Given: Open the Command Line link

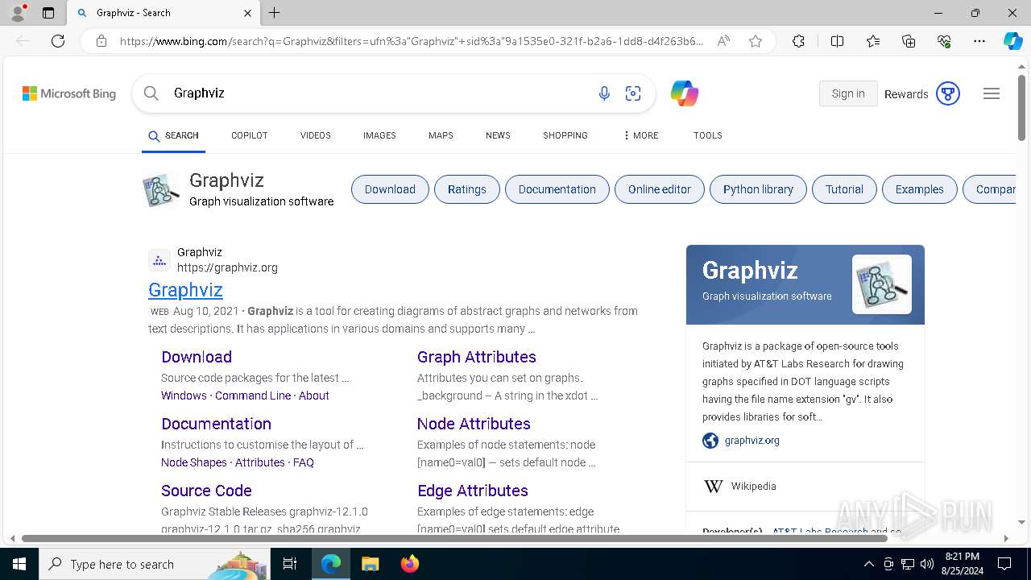Looking at the screenshot, I should click(253, 396).
